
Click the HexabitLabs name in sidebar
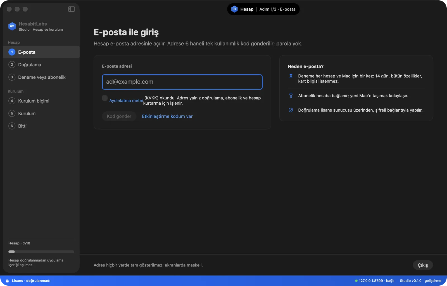(33, 24)
